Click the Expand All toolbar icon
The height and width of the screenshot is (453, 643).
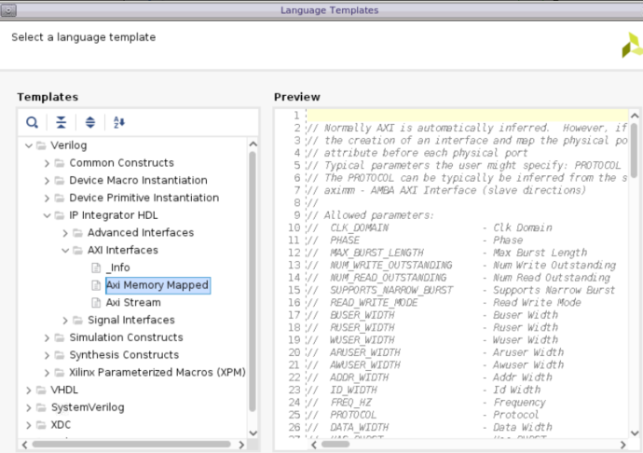90,122
